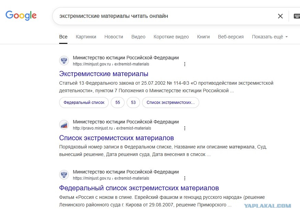
Task: Open the Веб-версия tab
Action: click(x=231, y=37)
